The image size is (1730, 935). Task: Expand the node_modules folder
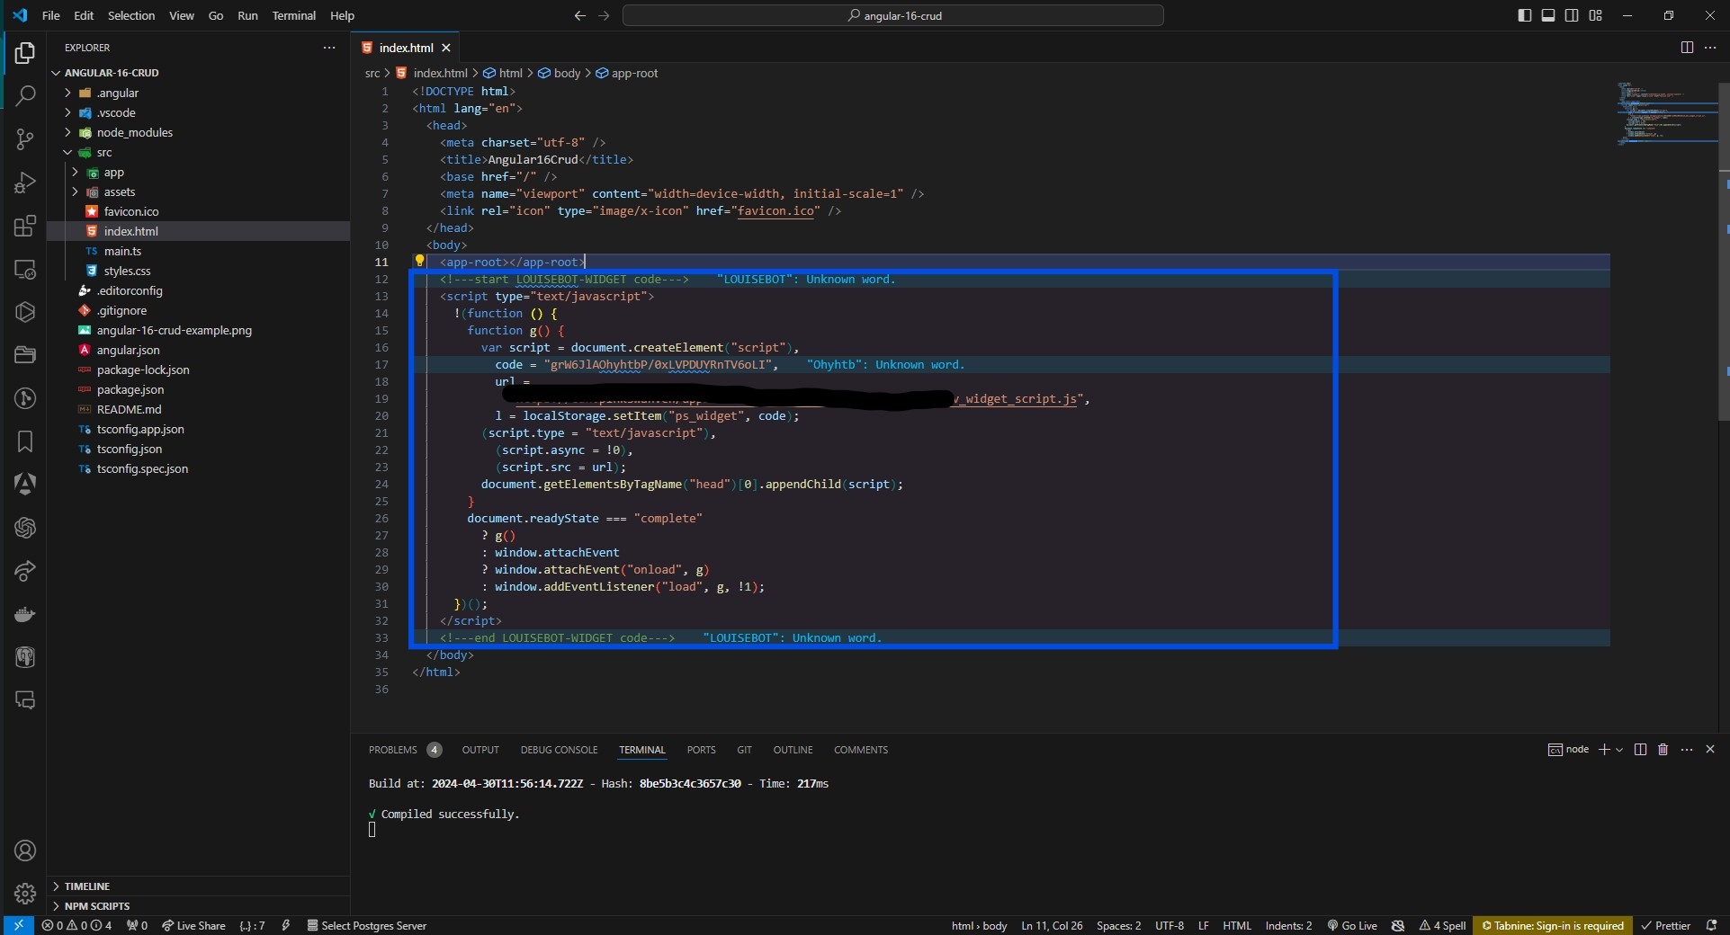click(67, 132)
